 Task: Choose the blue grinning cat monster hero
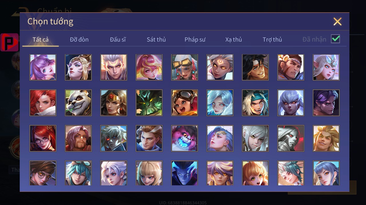pos(185,138)
